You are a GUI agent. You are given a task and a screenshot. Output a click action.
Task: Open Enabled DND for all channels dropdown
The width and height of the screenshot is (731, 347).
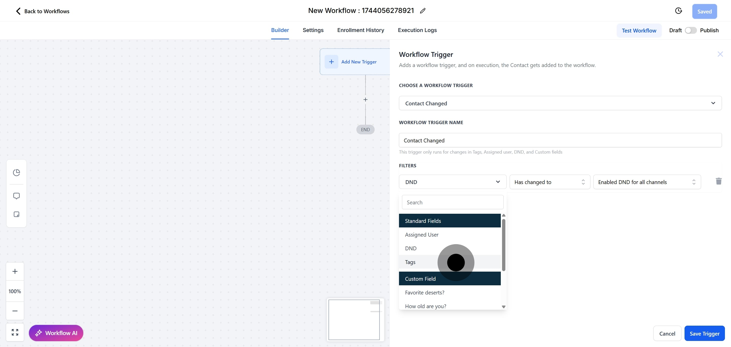coord(647,182)
